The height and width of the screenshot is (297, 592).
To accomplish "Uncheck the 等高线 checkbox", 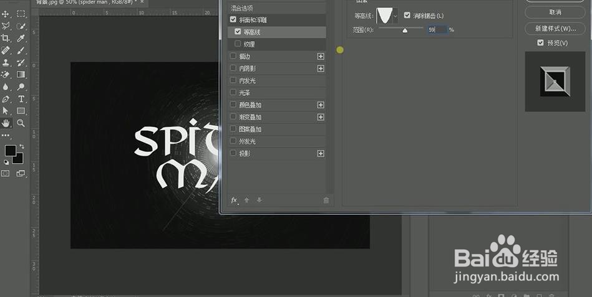I will (238, 32).
